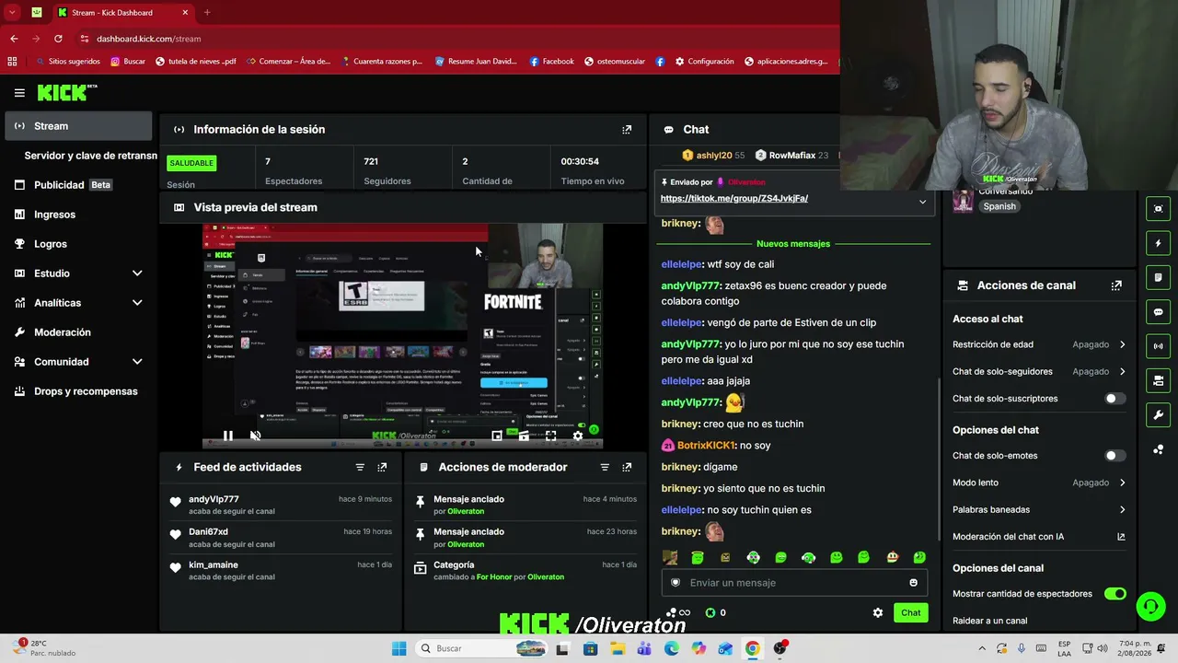
Task: Open Logros in the sidebar
Action: (x=78, y=244)
